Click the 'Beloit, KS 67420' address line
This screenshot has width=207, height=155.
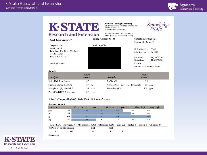coord(58,57)
